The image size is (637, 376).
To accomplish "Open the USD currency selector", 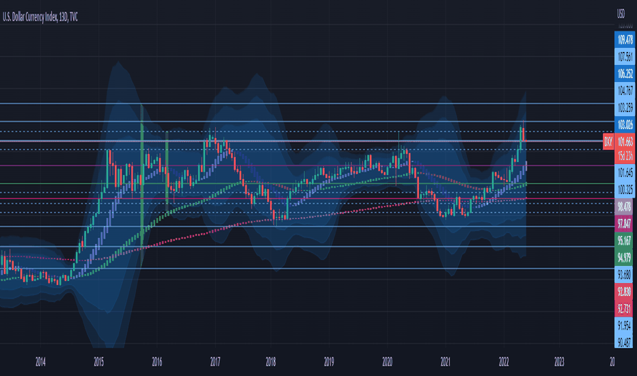I will coord(621,14).
